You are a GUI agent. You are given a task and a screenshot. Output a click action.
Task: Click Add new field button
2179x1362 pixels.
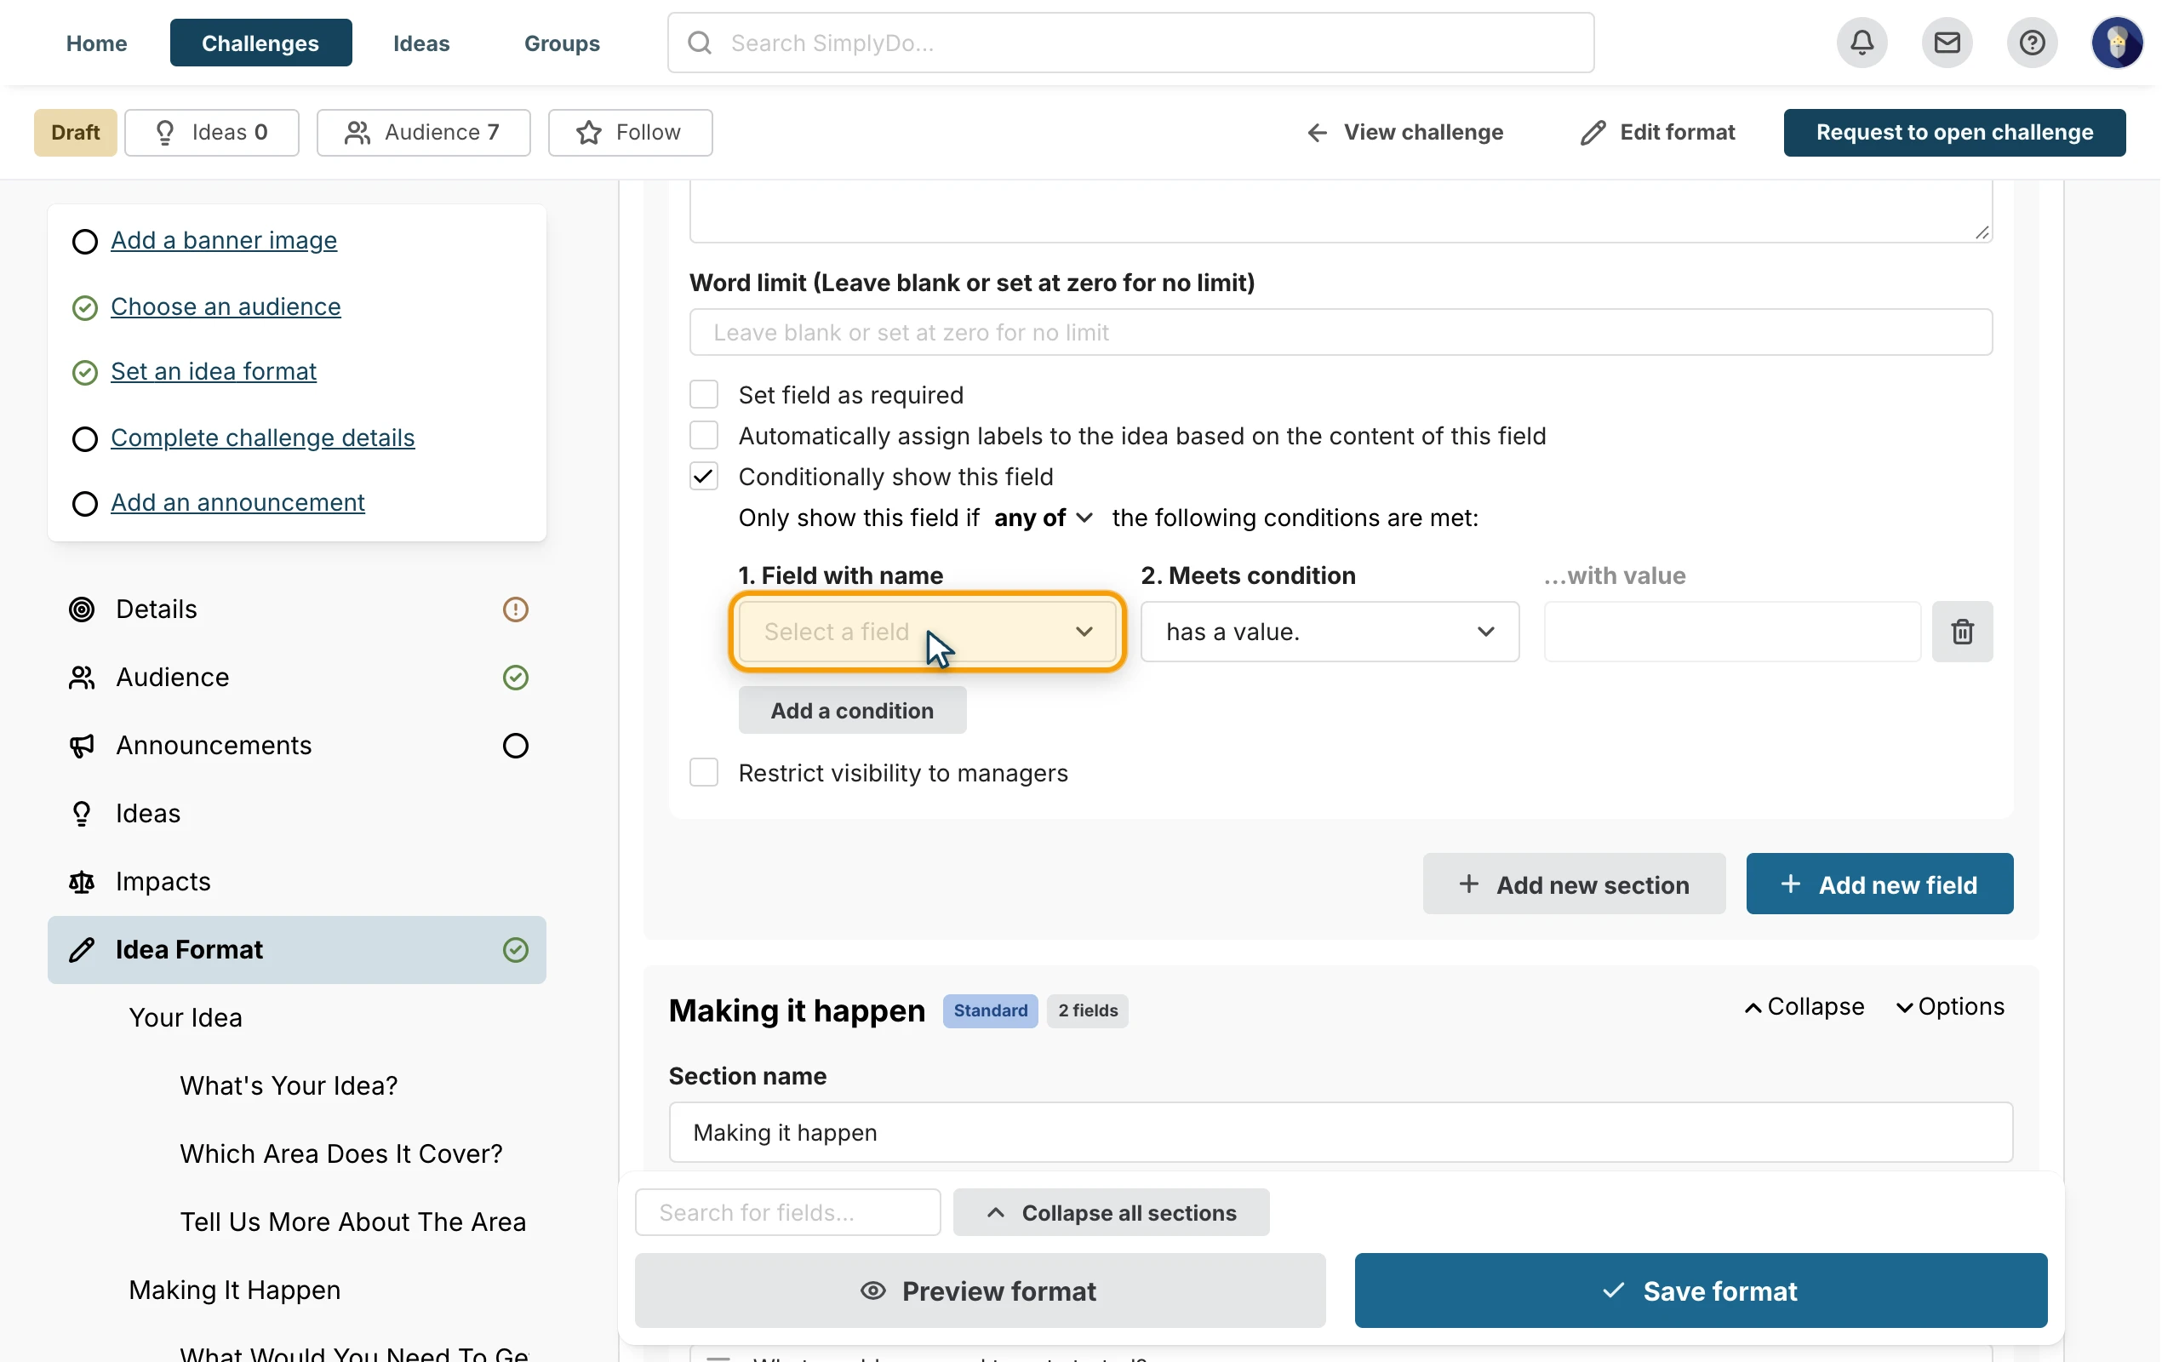[1879, 884]
